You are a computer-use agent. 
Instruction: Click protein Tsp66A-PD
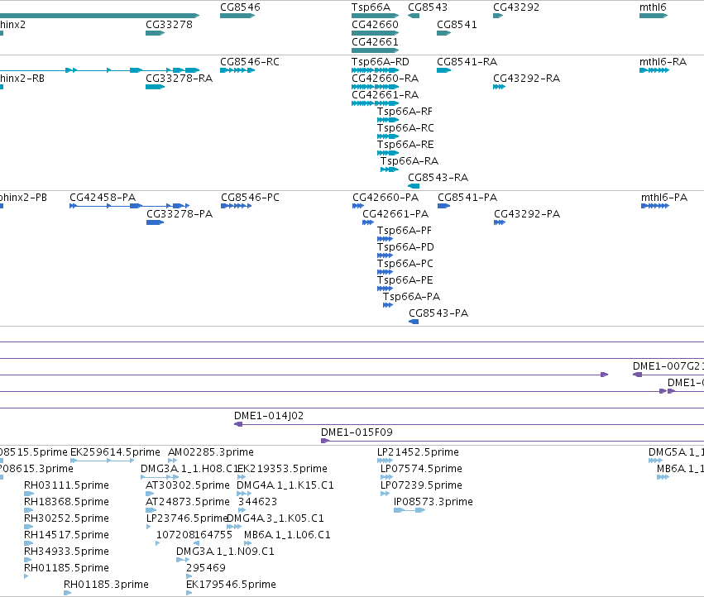(405, 247)
